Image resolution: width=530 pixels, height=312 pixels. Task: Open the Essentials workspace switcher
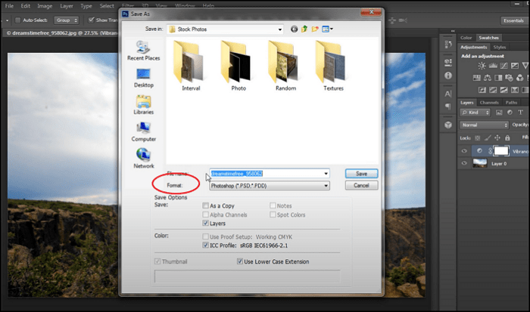513,20
